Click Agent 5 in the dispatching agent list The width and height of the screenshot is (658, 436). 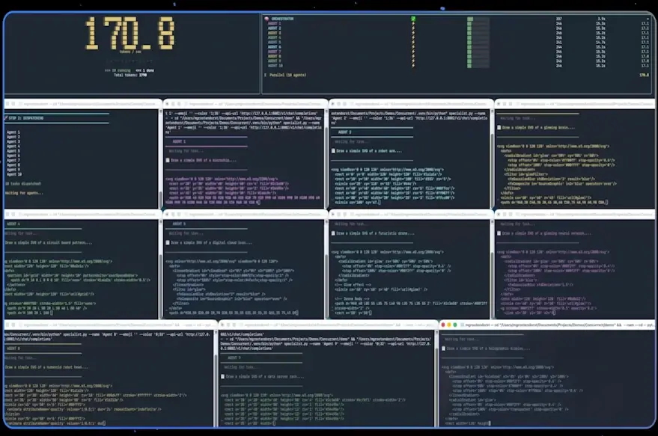click(x=13, y=150)
